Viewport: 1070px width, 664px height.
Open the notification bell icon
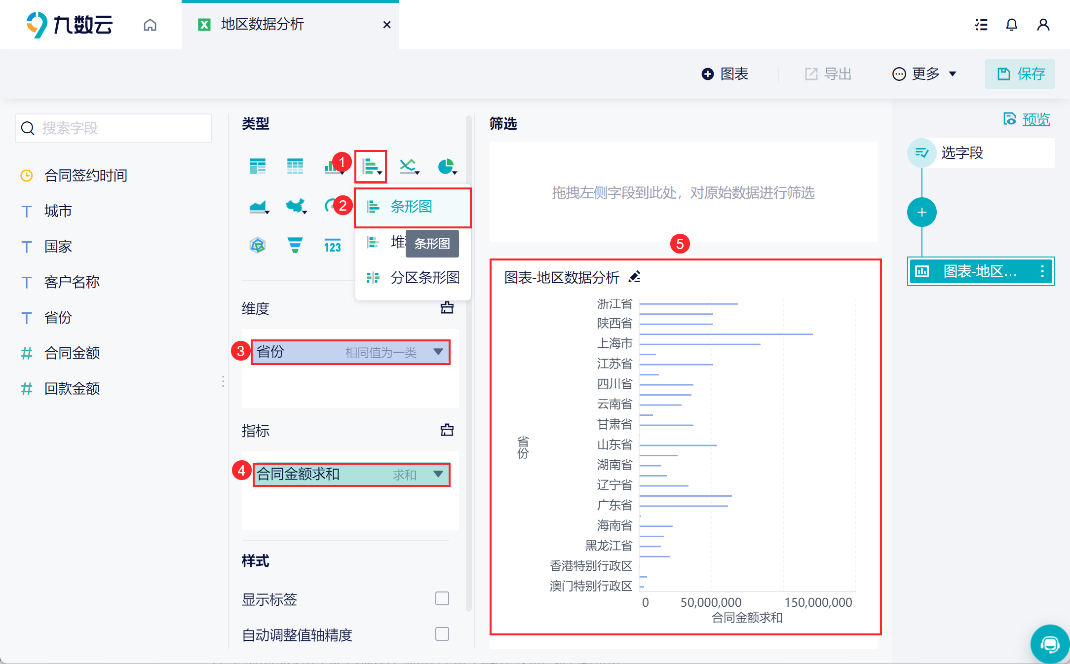point(1011,25)
